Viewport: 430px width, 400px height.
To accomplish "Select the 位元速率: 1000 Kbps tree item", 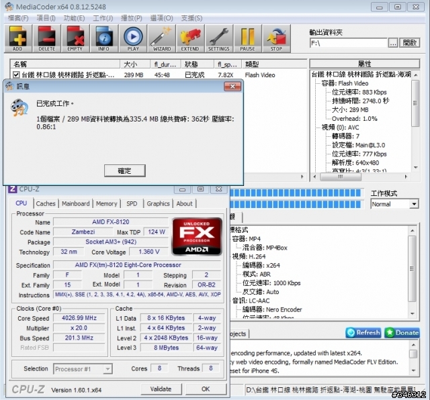I will 271,283.
